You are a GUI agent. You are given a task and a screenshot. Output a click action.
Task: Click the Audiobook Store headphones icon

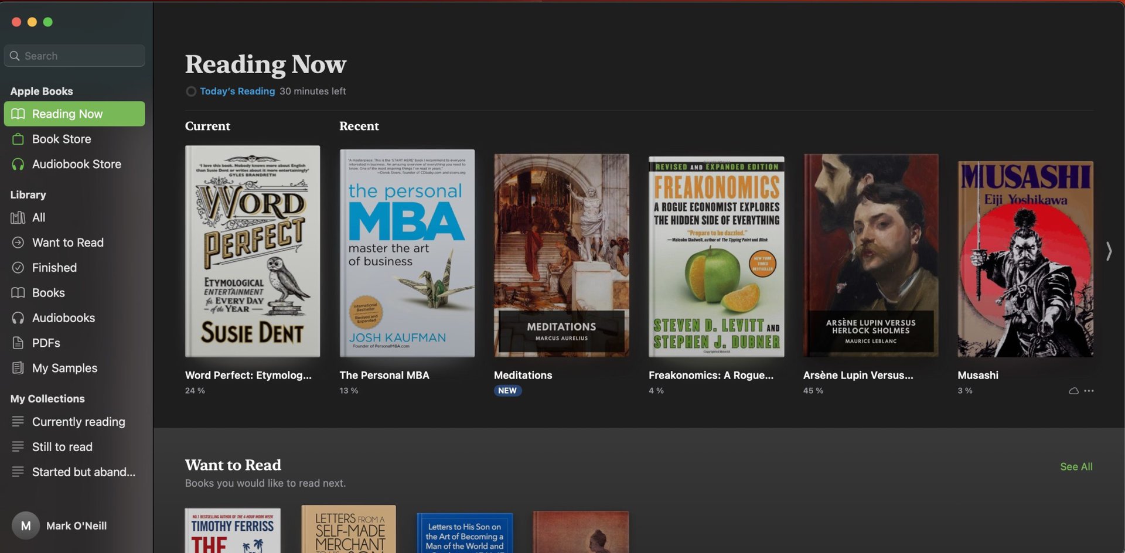pos(18,165)
